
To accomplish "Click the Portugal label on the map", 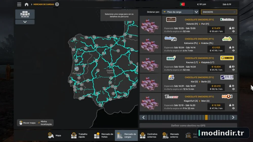I will [77, 73].
